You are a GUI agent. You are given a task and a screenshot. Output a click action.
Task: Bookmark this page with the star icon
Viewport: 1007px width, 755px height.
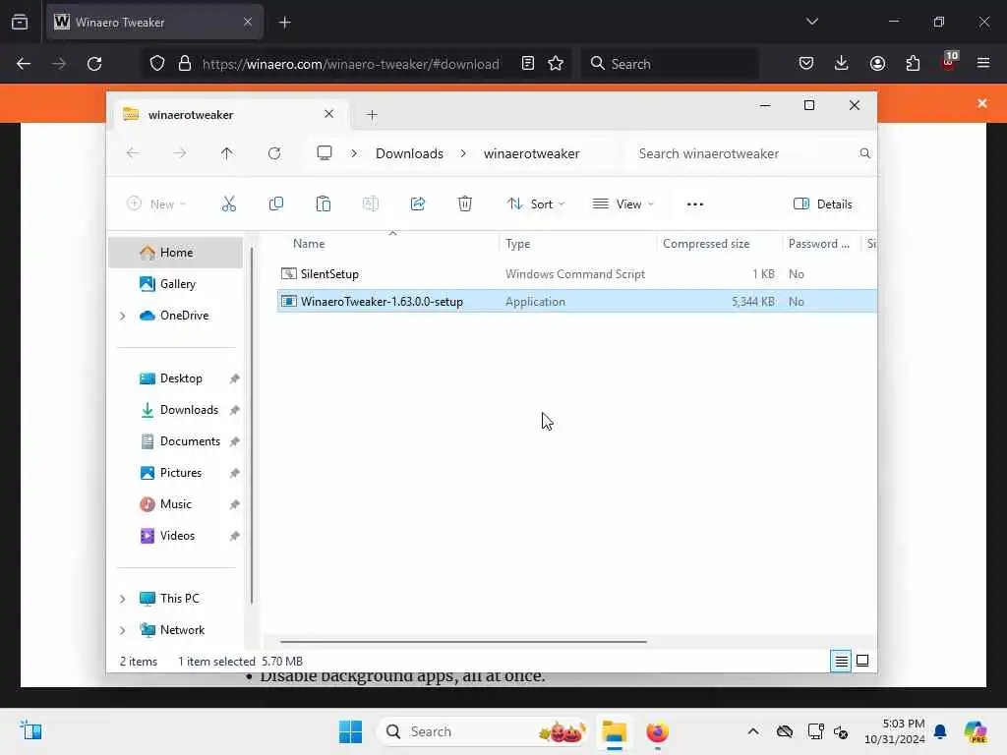[556, 64]
